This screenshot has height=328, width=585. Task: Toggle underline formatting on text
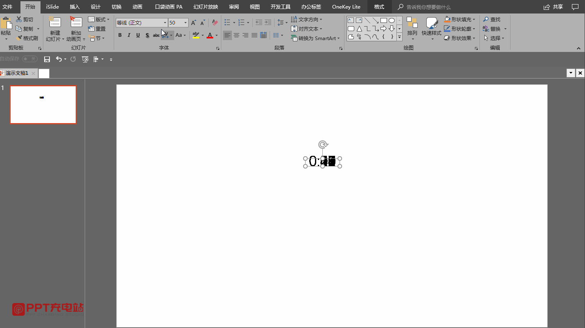point(138,36)
